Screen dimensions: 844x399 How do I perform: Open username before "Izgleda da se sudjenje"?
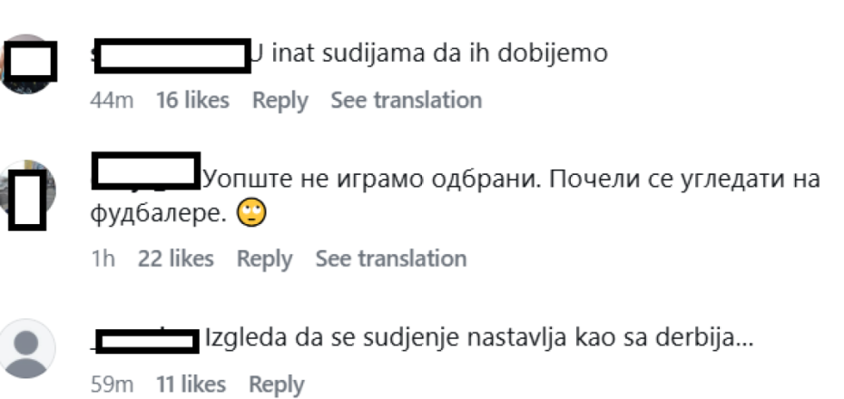[145, 341]
